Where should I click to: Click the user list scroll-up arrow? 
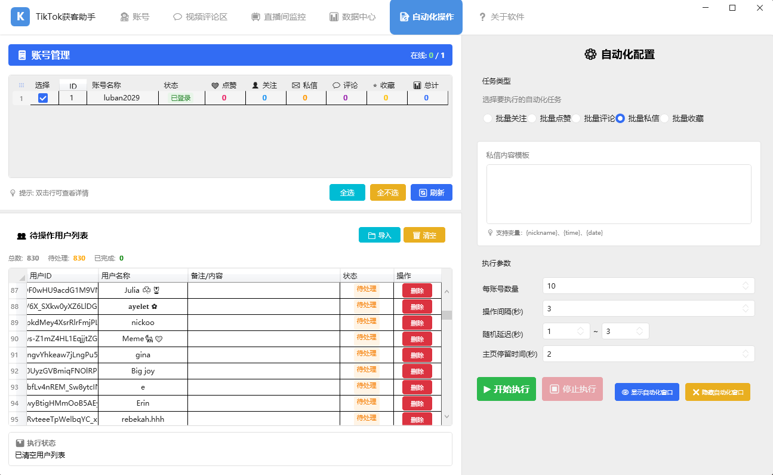point(446,291)
